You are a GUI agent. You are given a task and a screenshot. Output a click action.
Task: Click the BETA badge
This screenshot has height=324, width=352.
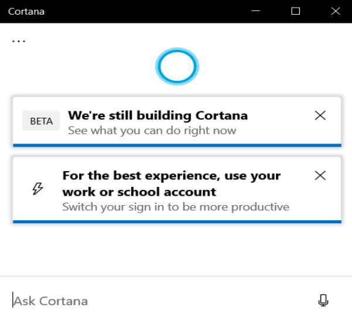click(x=41, y=121)
